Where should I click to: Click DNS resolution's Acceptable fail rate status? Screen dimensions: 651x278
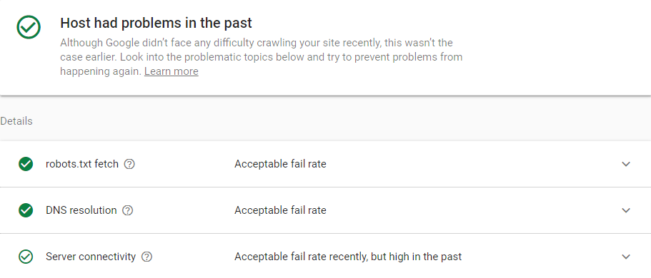coord(280,210)
